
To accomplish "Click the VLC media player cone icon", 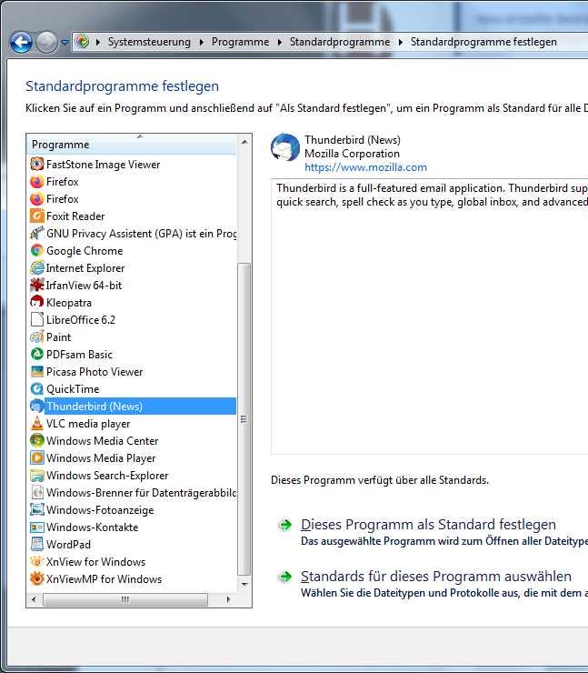I will pos(37,423).
